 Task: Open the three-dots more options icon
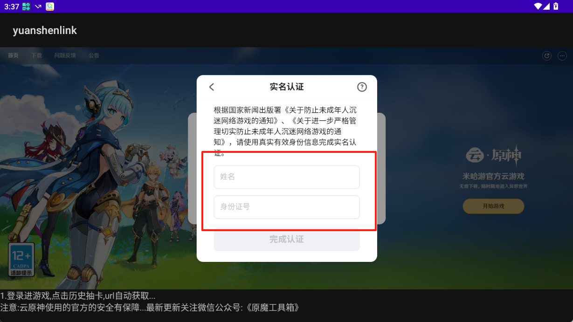pos(562,56)
